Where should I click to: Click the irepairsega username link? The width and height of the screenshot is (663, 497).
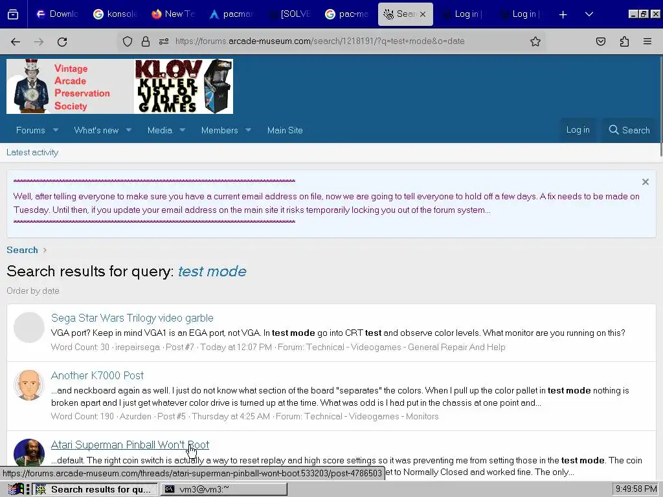click(x=137, y=347)
